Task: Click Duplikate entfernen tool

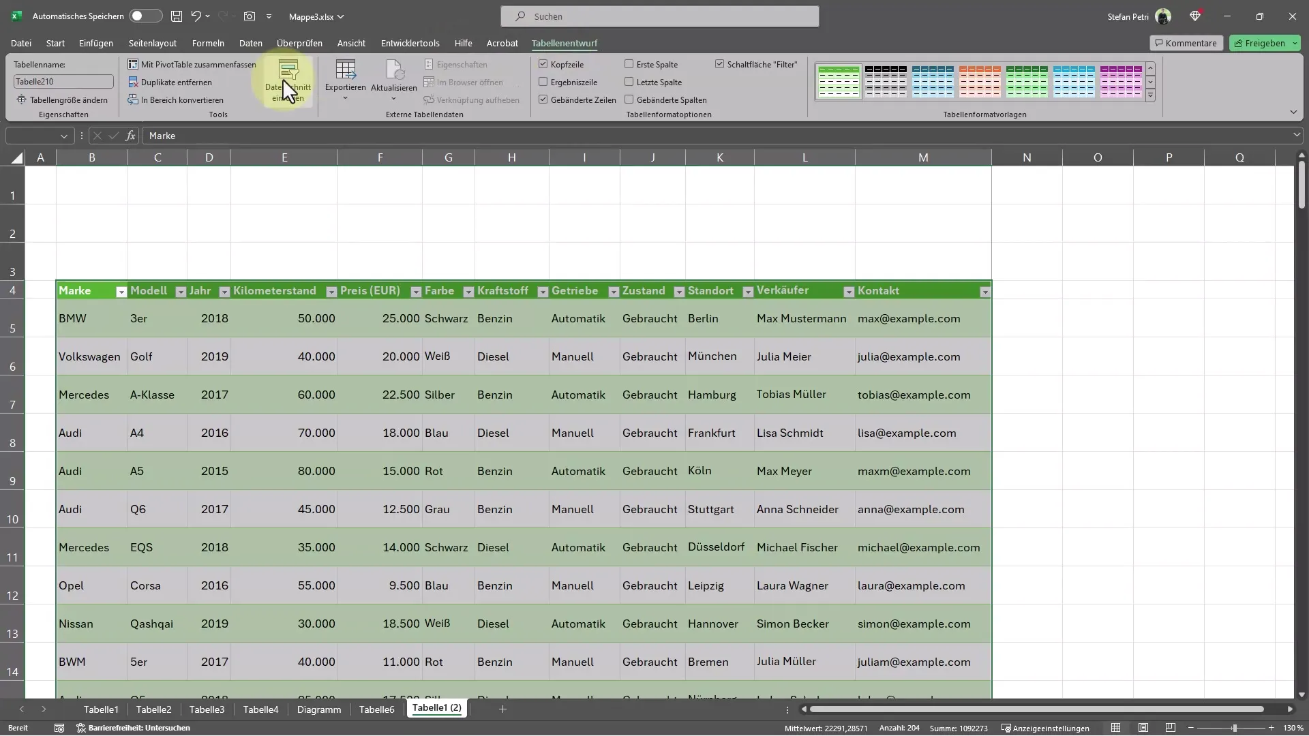Action: click(170, 82)
